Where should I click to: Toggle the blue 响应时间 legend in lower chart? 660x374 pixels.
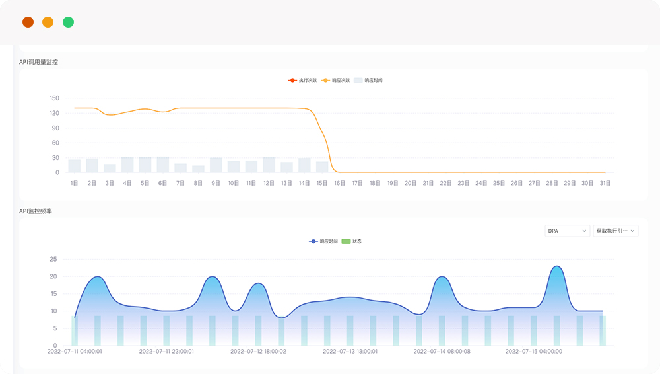[x=313, y=241]
